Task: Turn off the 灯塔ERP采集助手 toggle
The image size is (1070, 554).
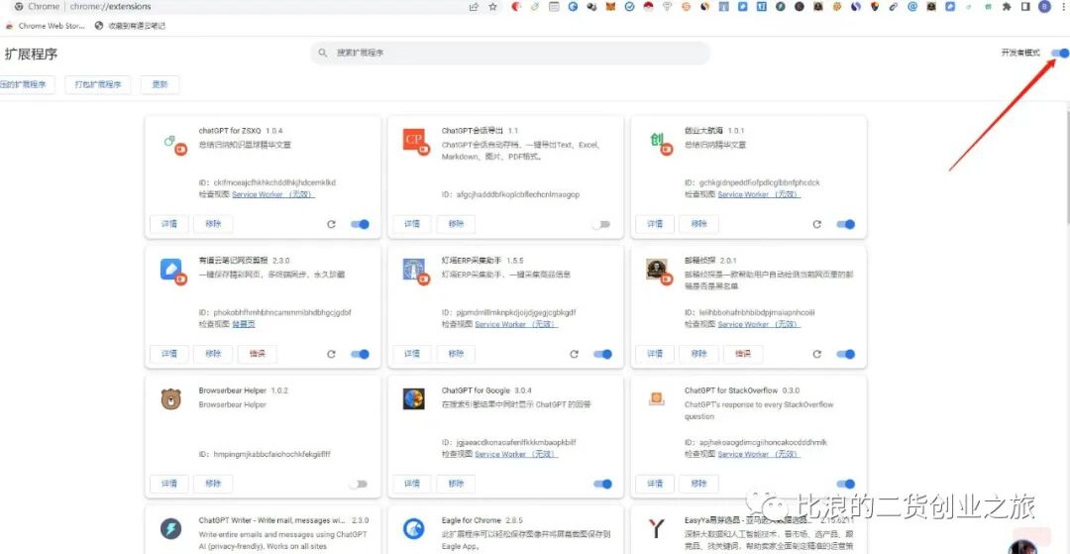Action: (x=602, y=354)
